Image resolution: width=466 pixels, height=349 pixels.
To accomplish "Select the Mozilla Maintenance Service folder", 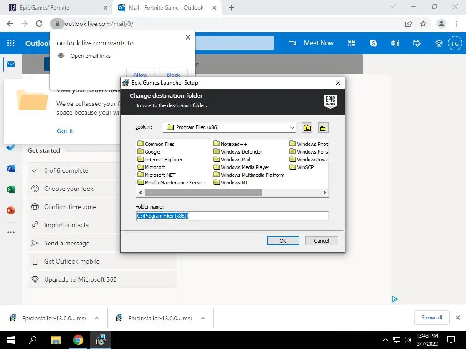I will 172,183.
